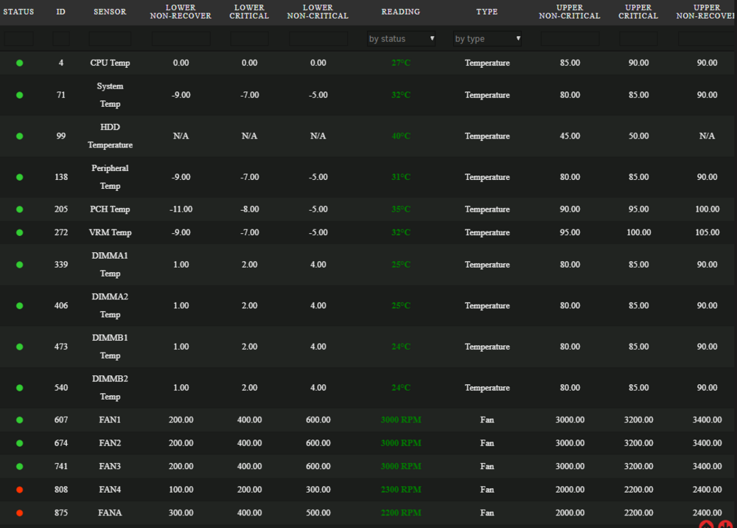737x528 pixels.
Task: Click the status dot for PCH Temp
Action: [x=19, y=209]
